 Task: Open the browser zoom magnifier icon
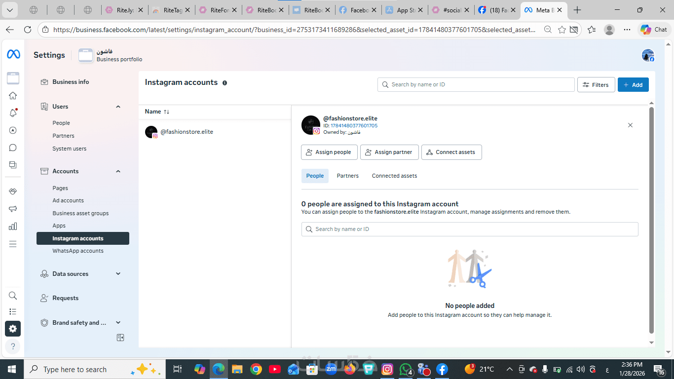tap(548, 30)
